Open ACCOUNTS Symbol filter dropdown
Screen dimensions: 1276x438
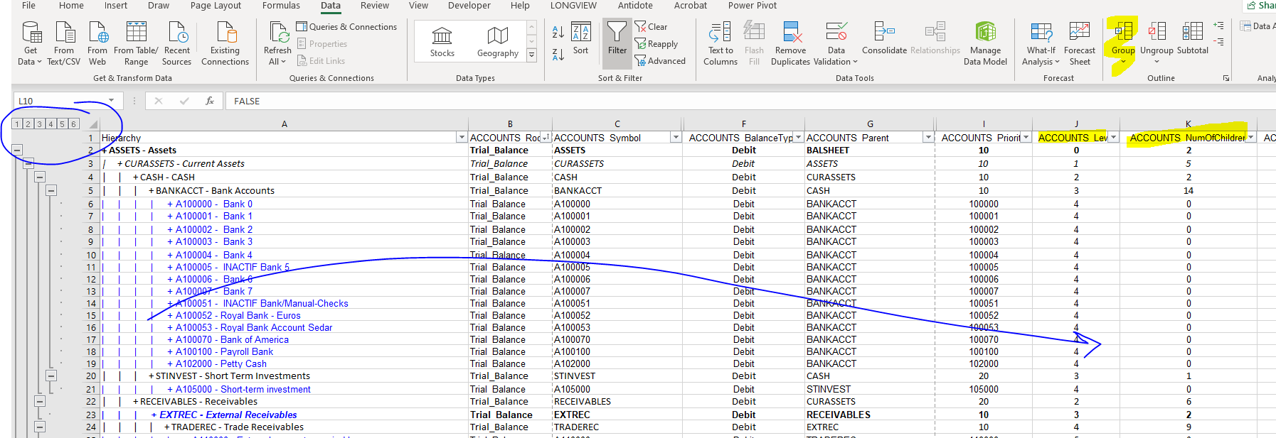pos(676,138)
